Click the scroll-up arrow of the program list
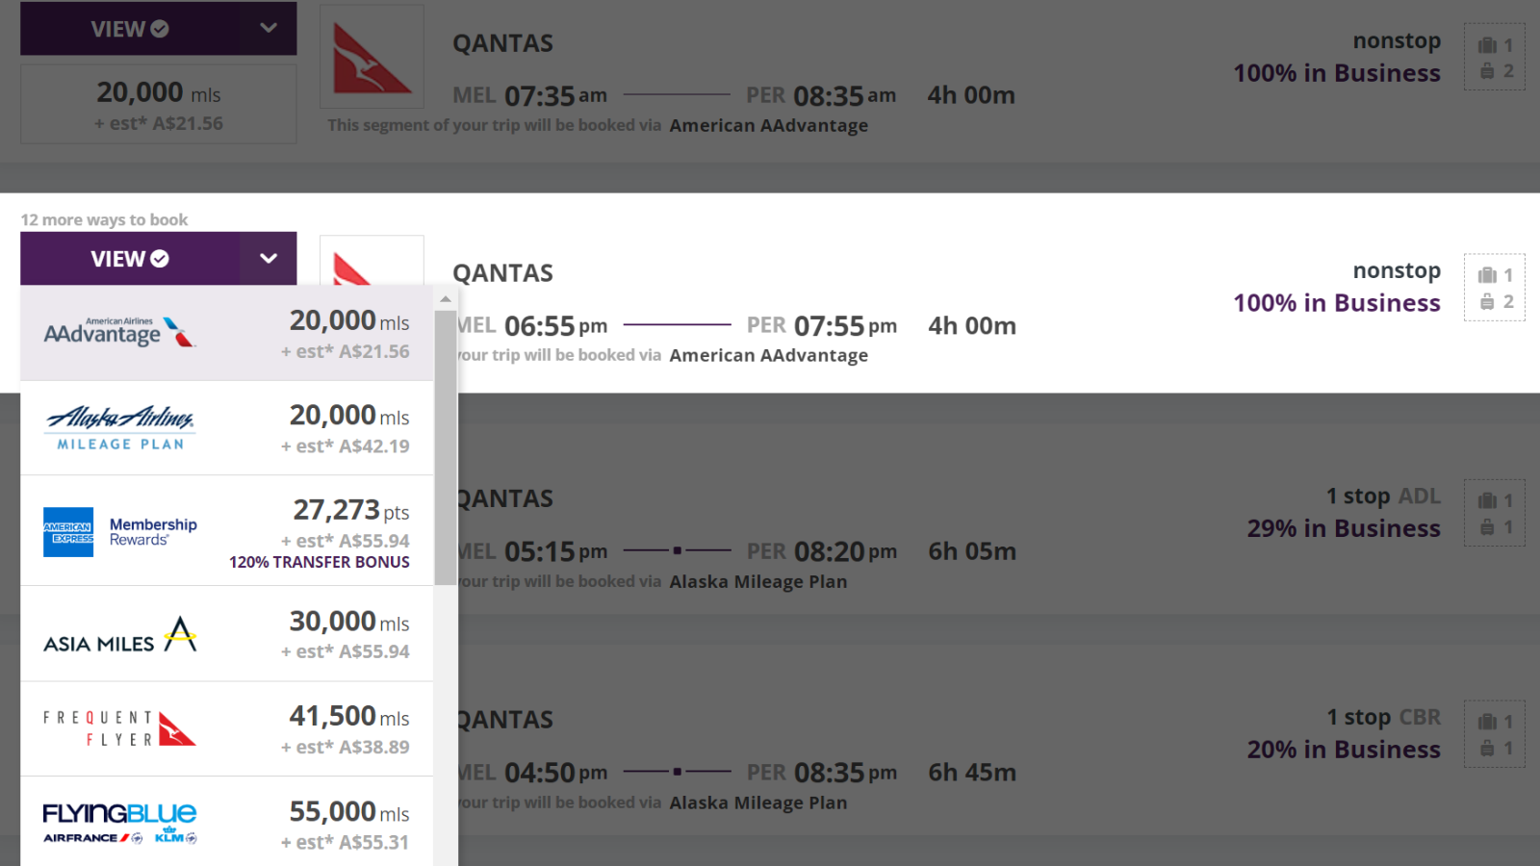This screenshot has width=1540, height=866. point(446,299)
